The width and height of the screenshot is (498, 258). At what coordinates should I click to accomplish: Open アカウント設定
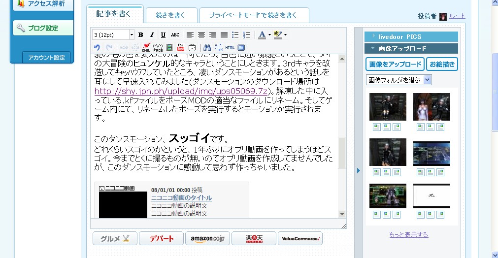coord(46,58)
